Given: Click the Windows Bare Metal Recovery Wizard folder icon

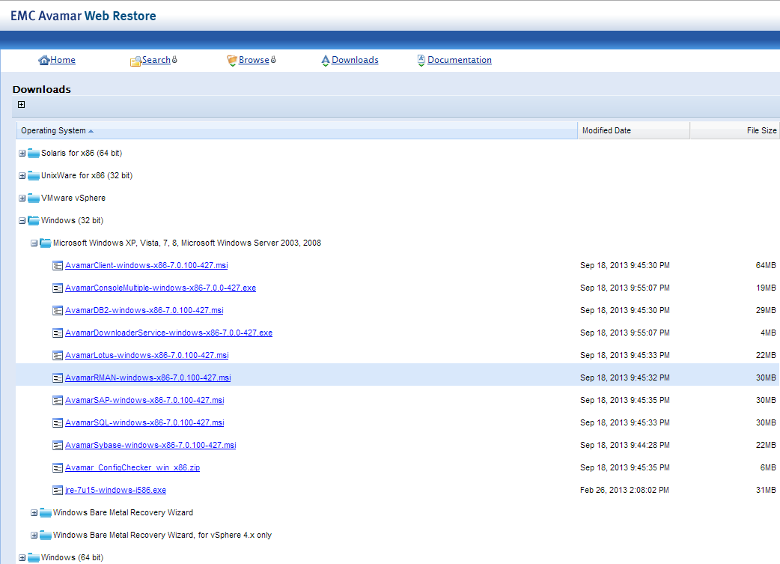Looking at the screenshot, I should point(46,512).
